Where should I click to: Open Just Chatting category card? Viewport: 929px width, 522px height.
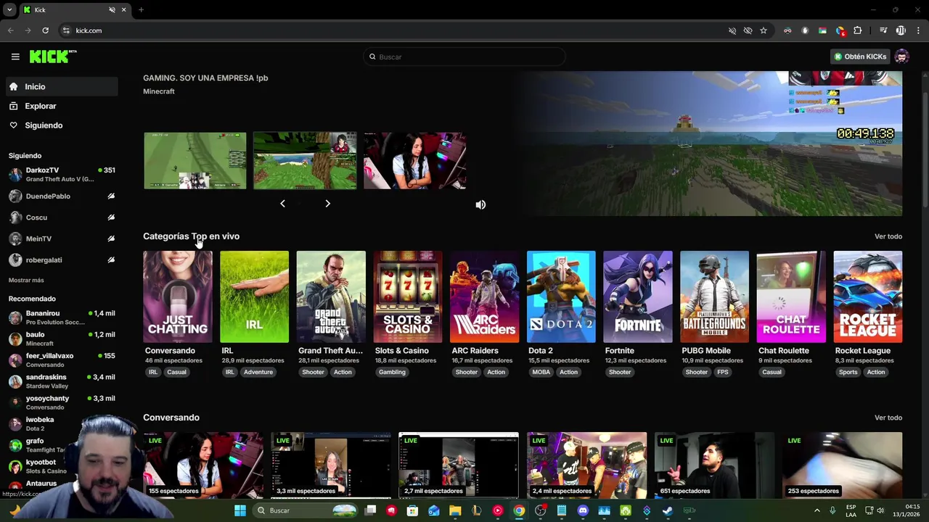177,297
